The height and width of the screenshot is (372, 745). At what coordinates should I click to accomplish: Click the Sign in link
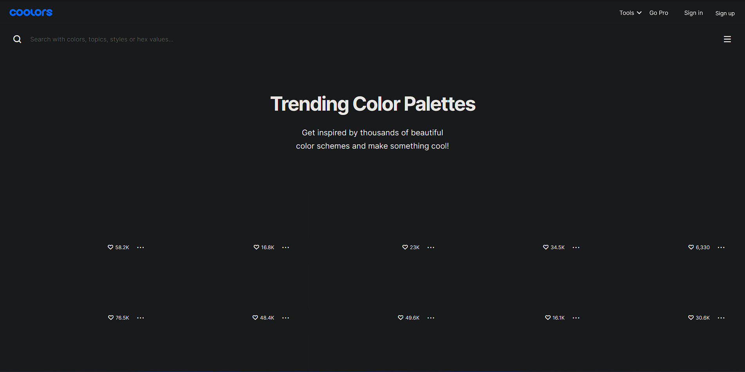693,13
